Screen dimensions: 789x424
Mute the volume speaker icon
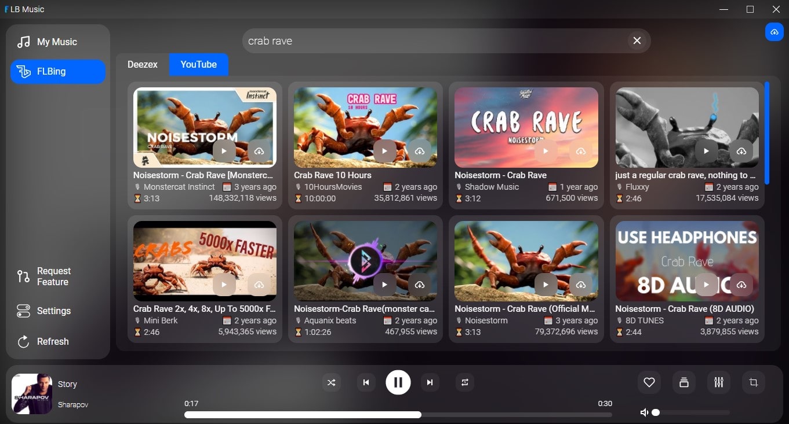coord(644,412)
